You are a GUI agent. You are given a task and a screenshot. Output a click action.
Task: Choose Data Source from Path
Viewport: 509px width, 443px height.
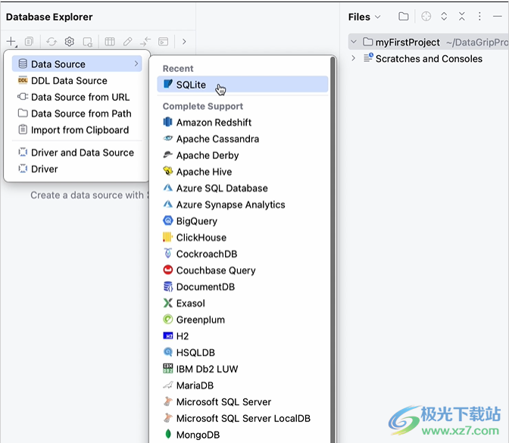click(x=77, y=114)
